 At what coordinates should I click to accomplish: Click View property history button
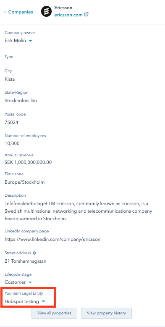pos(107,313)
